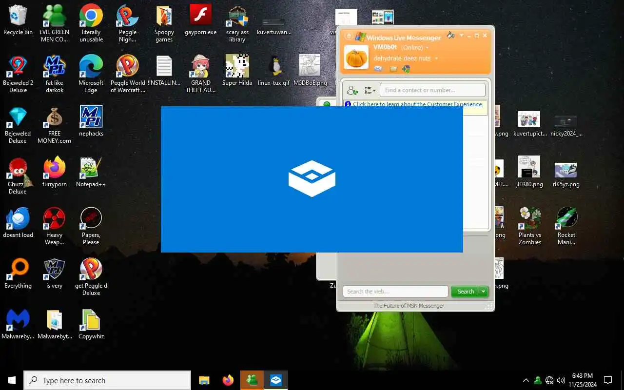Open the Peggle Nights desktop shortcut
The width and height of the screenshot is (624, 390).
tap(128, 23)
